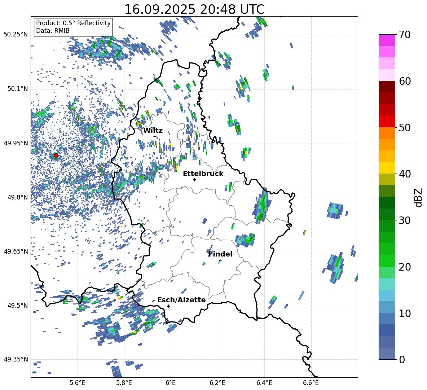Click the 5.8°E longitude label

tap(124, 383)
